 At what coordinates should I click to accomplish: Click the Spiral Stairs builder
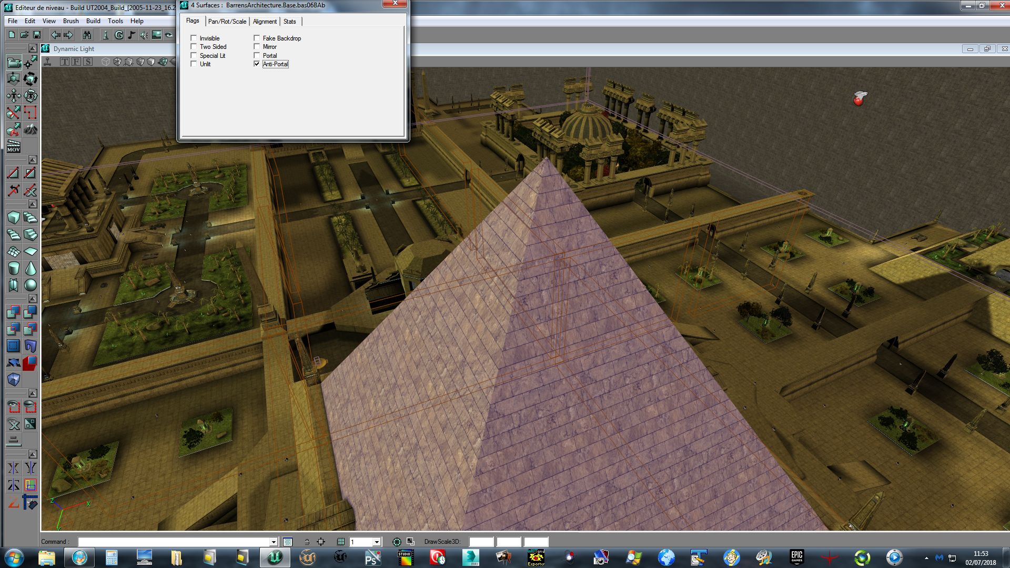[14, 235]
